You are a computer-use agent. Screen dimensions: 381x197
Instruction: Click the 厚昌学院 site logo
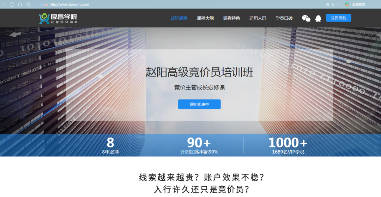58,18
